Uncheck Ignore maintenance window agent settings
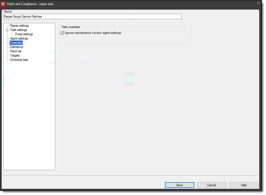Screen dimensions: 266x195 [x=62, y=33]
